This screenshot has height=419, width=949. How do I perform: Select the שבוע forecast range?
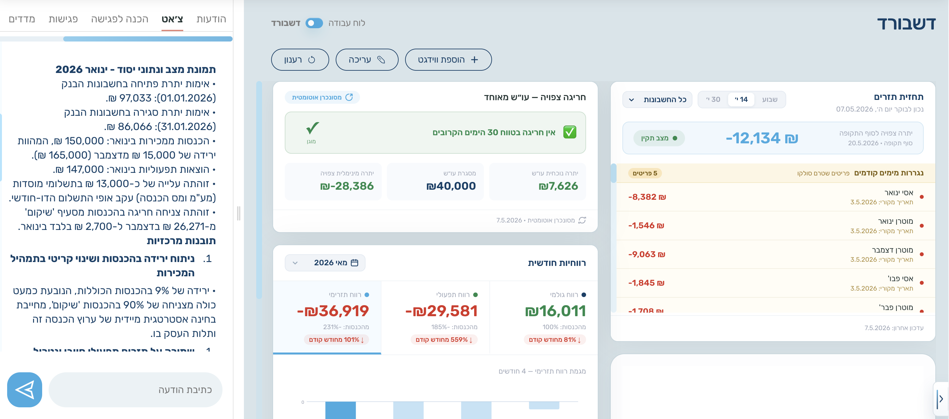(770, 99)
